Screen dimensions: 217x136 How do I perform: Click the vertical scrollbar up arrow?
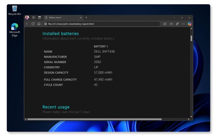[191, 29]
